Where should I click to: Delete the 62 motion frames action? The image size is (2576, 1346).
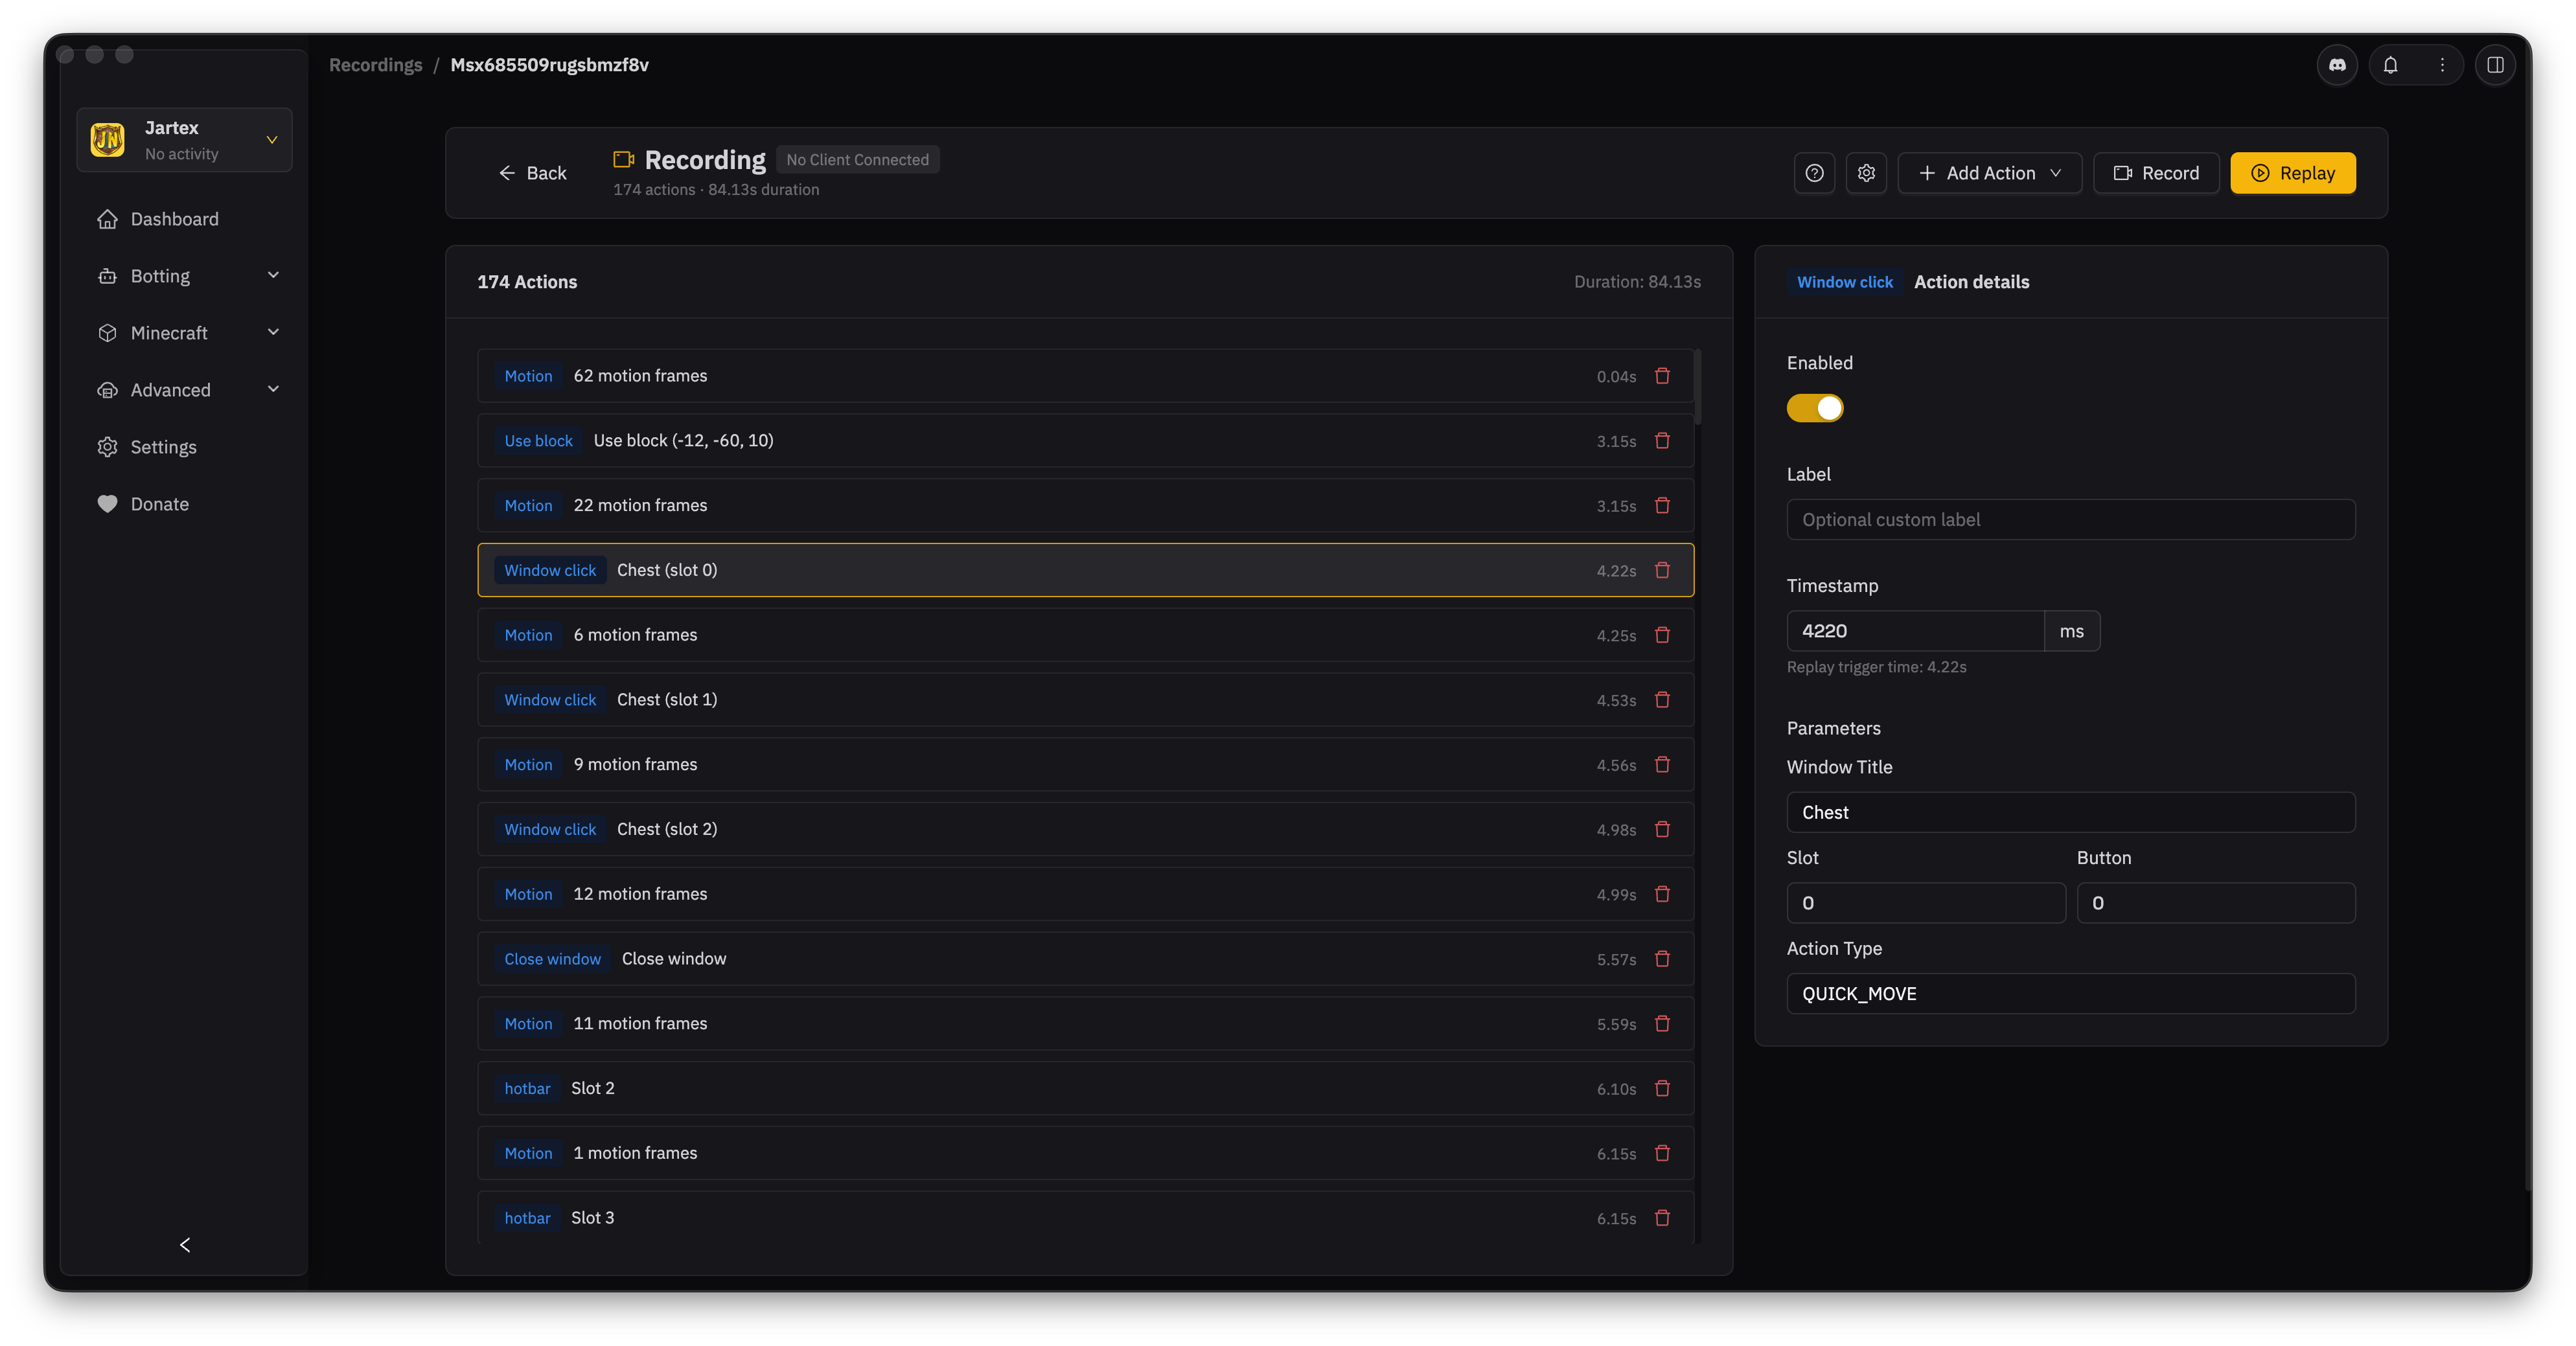coord(1662,376)
